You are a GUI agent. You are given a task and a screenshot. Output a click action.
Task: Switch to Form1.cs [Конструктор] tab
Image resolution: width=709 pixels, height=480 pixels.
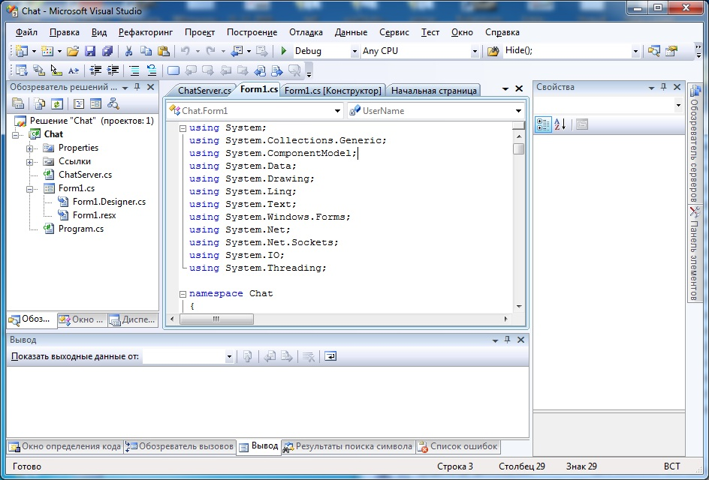tap(333, 90)
